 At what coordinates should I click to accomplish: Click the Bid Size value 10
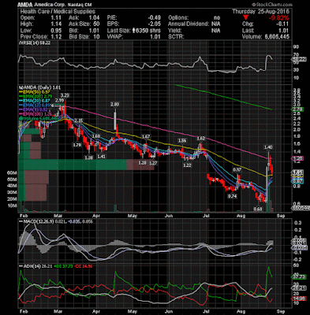96,36
